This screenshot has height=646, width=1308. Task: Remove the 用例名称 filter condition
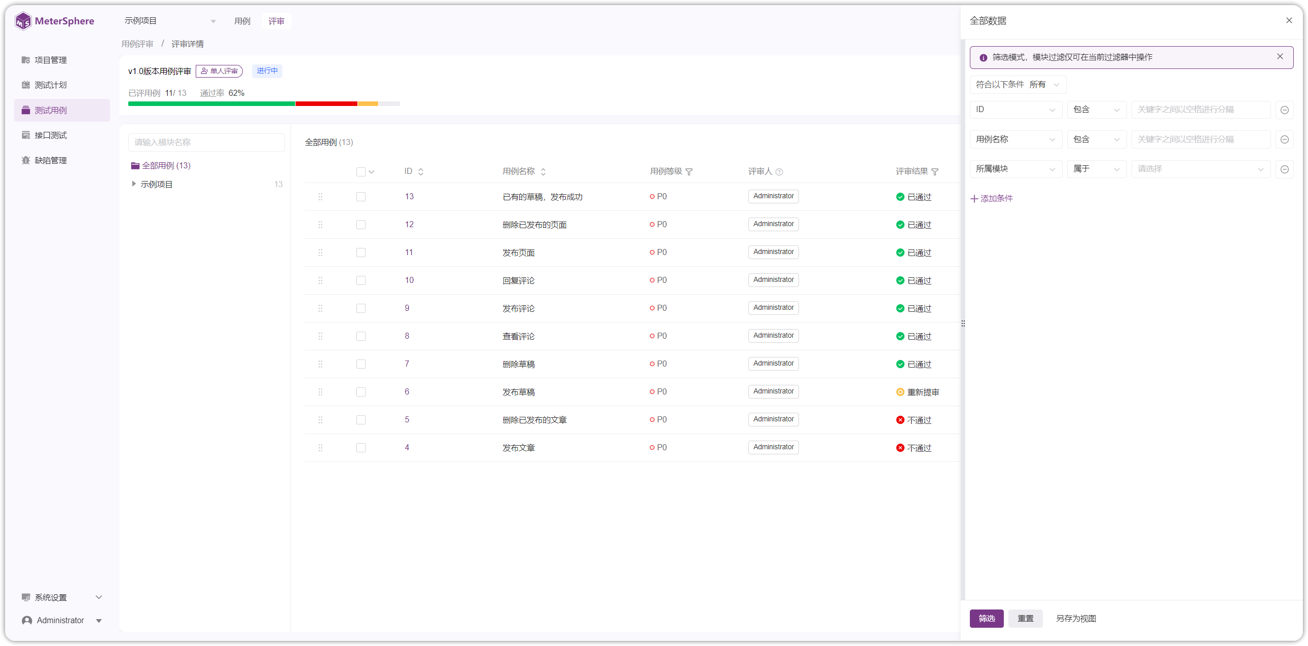click(1285, 139)
